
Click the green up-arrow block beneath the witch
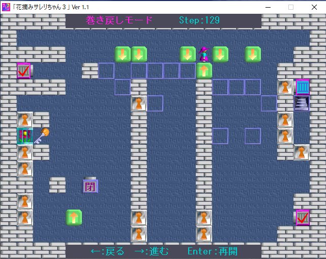204,70
